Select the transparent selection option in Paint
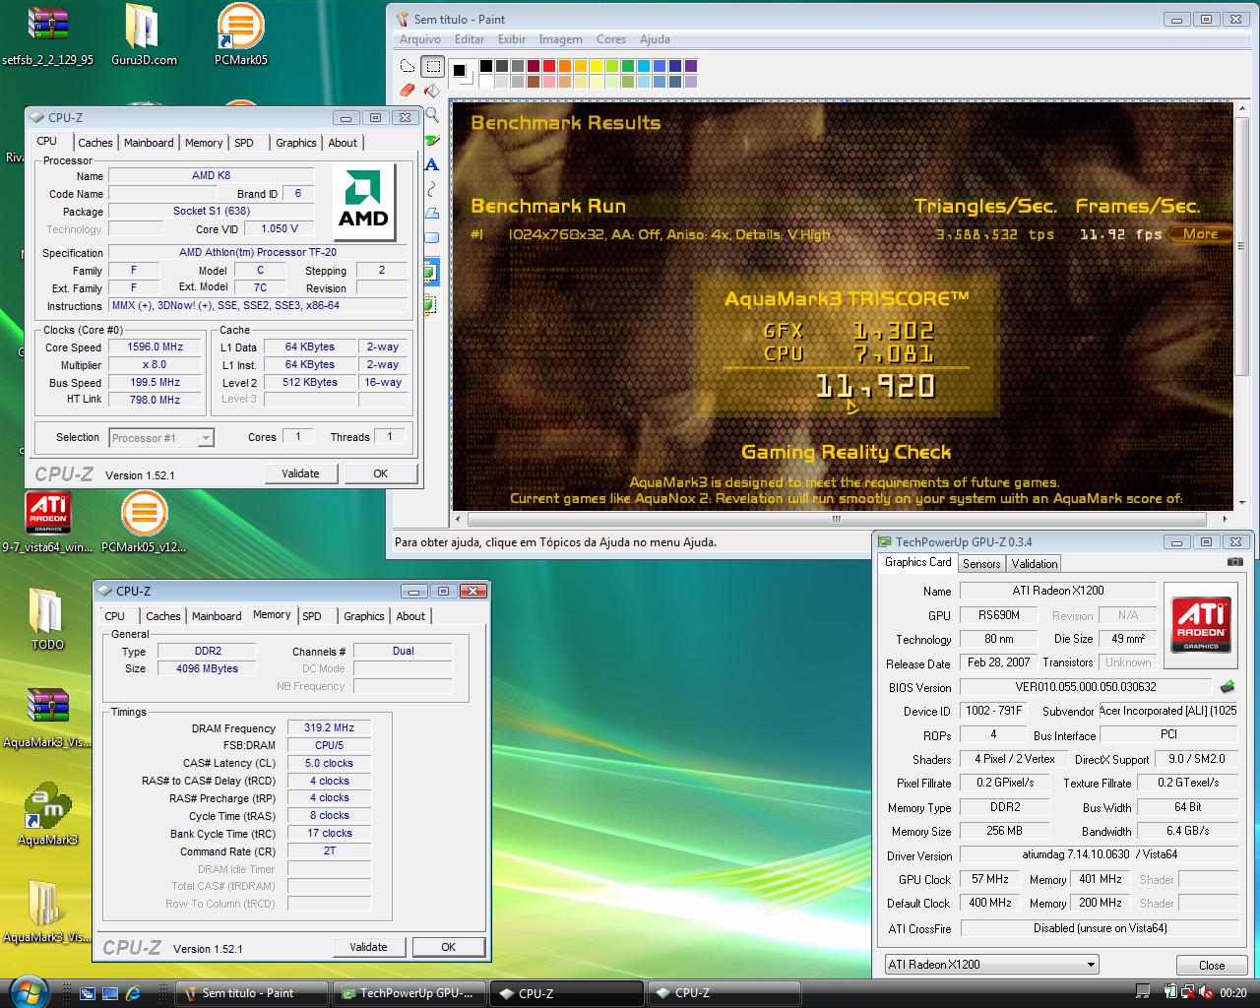 point(431,304)
